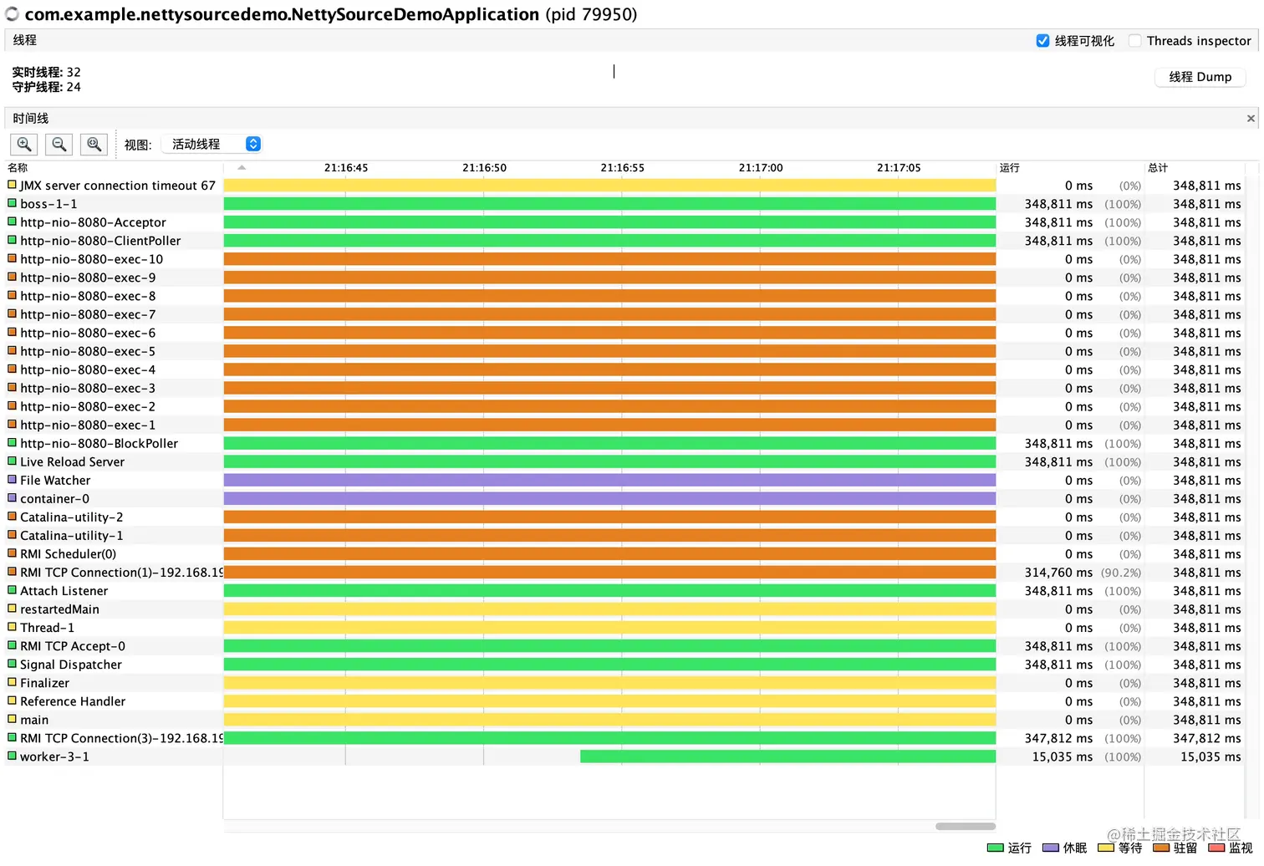
Task: Click the http-nio-8080-Acceptor thread state icon
Action: [x=12, y=222]
